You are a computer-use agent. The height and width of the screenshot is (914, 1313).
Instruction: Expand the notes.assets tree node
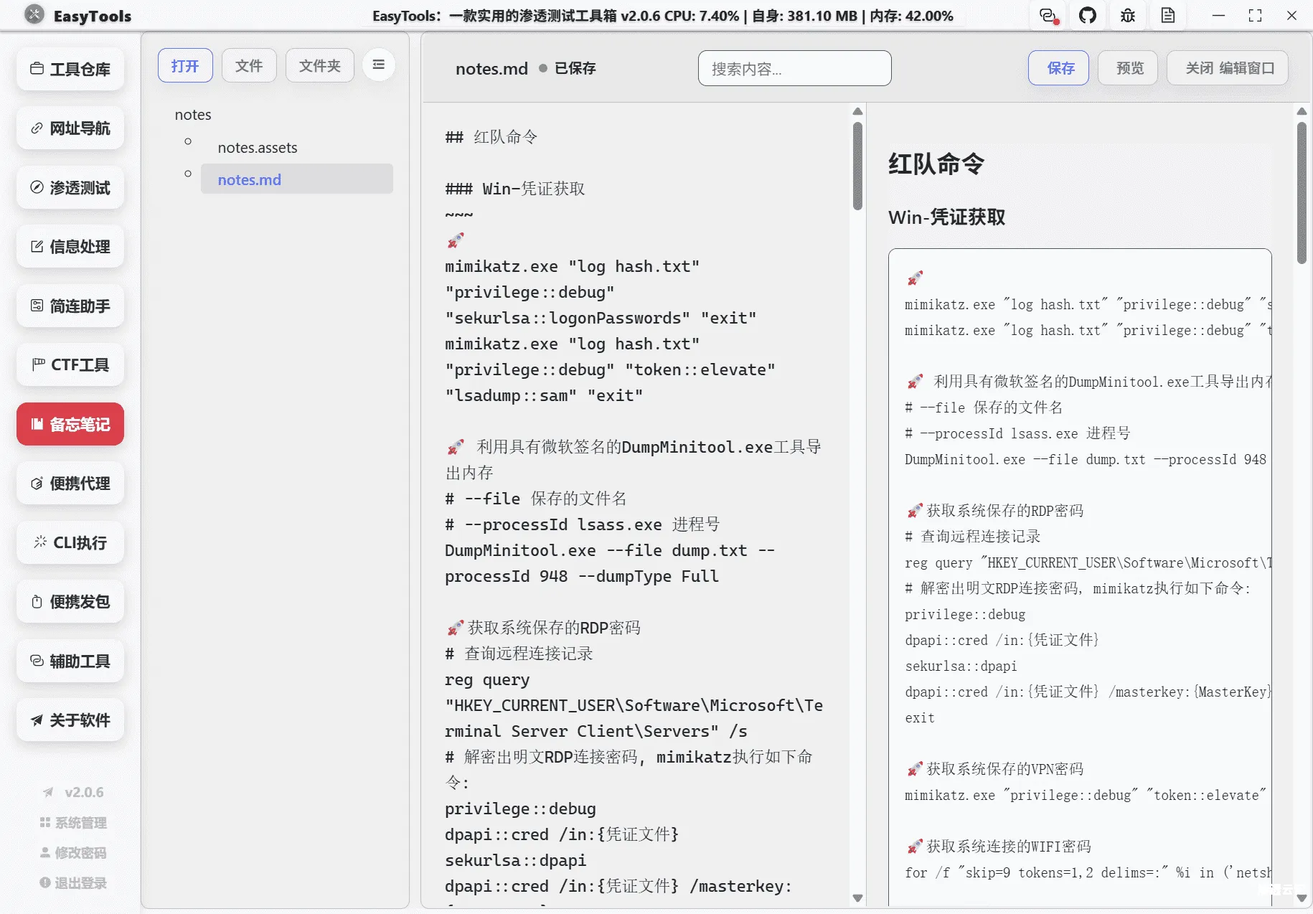click(188, 141)
